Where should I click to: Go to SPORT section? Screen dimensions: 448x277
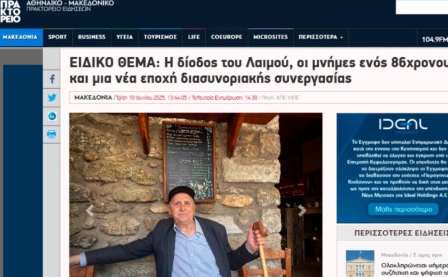pyautogui.click(x=57, y=37)
